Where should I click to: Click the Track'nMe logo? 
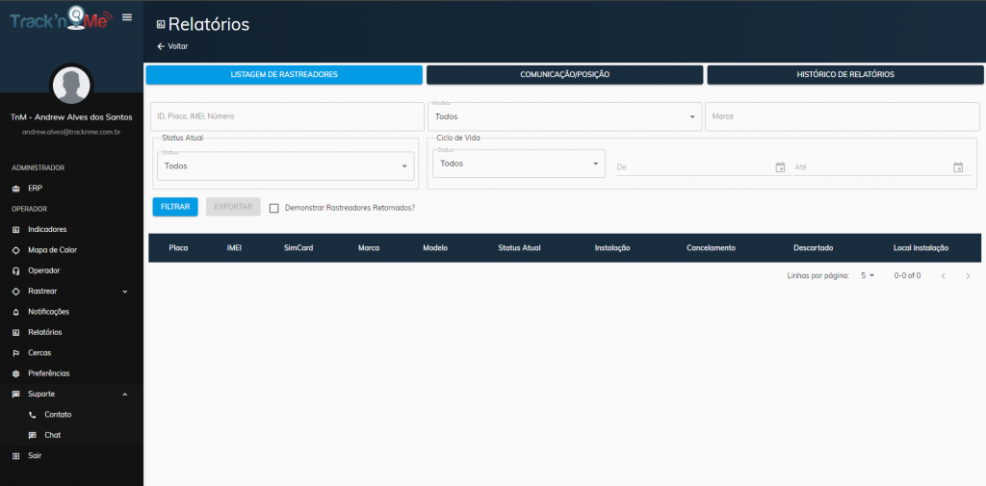tap(61, 17)
